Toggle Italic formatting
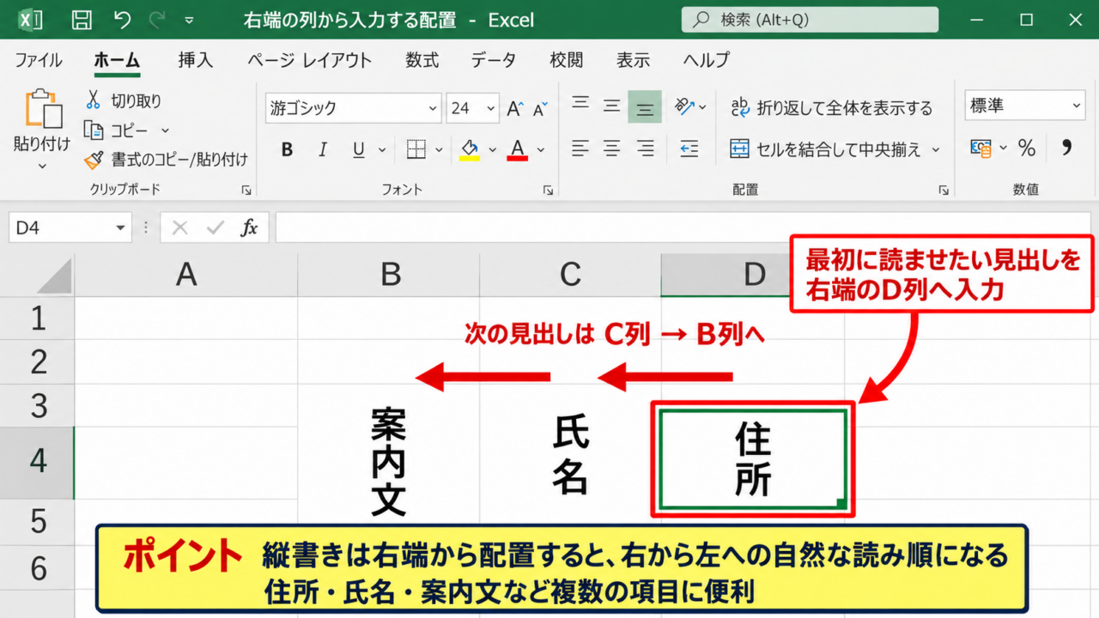This screenshot has height=618, width=1099. 323,150
